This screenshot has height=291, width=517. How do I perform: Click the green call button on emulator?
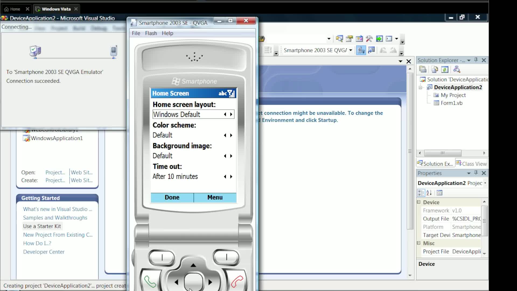[150, 282]
